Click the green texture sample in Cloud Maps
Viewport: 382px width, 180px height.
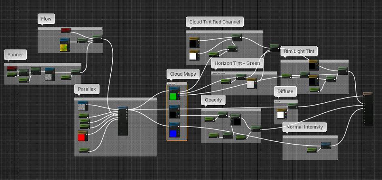173,95
